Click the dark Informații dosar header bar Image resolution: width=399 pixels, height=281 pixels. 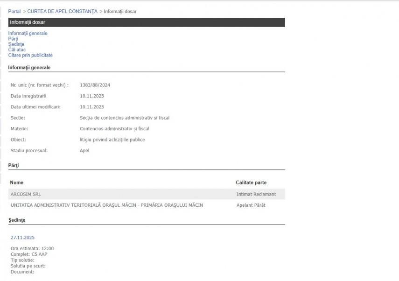pyautogui.click(x=146, y=22)
